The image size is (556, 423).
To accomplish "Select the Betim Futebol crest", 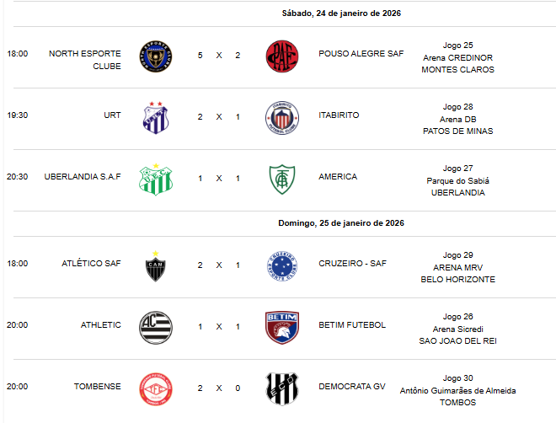I will 281,326.
